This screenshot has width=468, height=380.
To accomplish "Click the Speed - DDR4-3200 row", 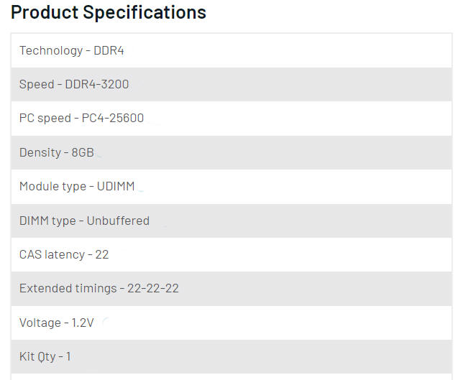I will tap(231, 85).
